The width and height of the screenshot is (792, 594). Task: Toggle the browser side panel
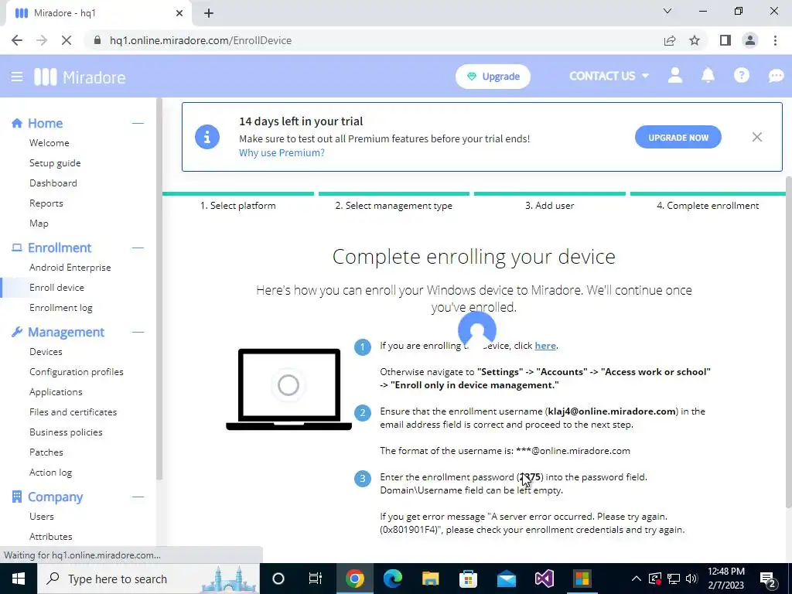click(725, 40)
